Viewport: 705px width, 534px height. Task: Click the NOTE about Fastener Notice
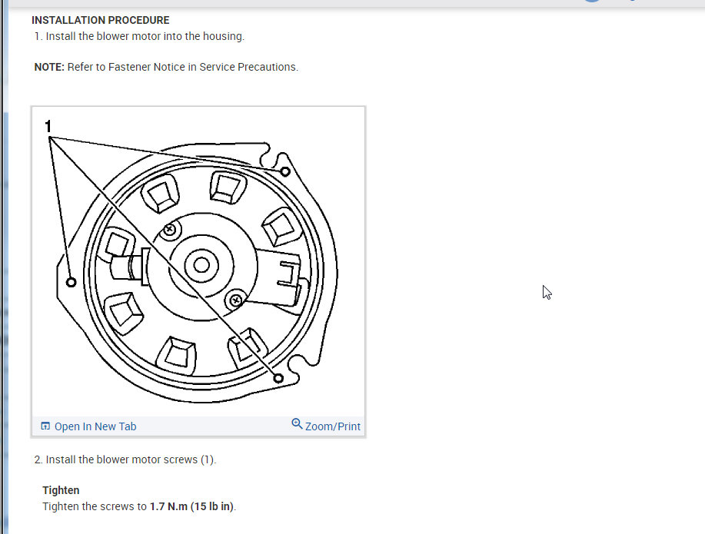coord(166,67)
